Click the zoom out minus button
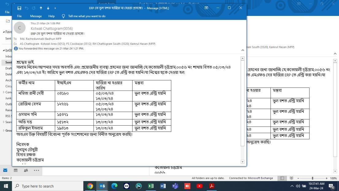This screenshot has width=339, height=191. [x=298, y=178]
